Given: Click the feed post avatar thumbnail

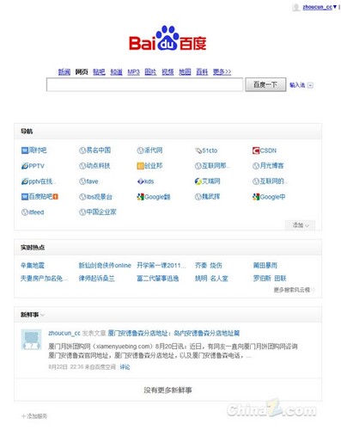Looking at the screenshot, I should (x=31, y=340).
